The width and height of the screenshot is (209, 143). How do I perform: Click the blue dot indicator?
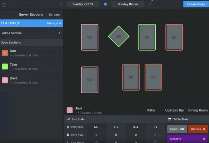coord(105,4)
